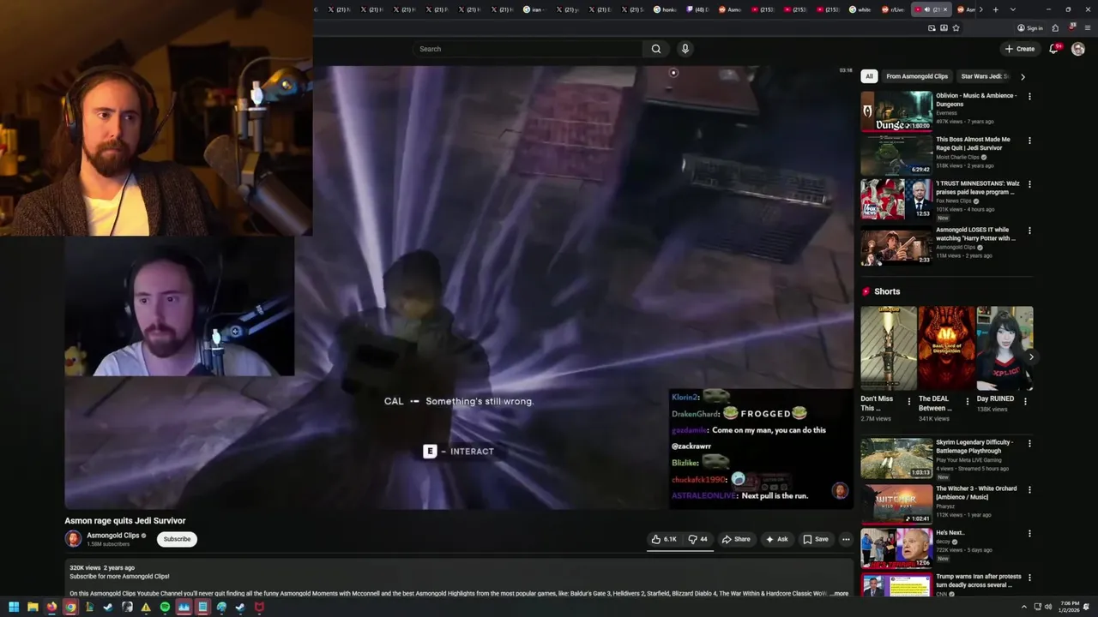The image size is (1098, 617).
Task: Open Google Chrome from taskbar
Action: coord(70,608)
